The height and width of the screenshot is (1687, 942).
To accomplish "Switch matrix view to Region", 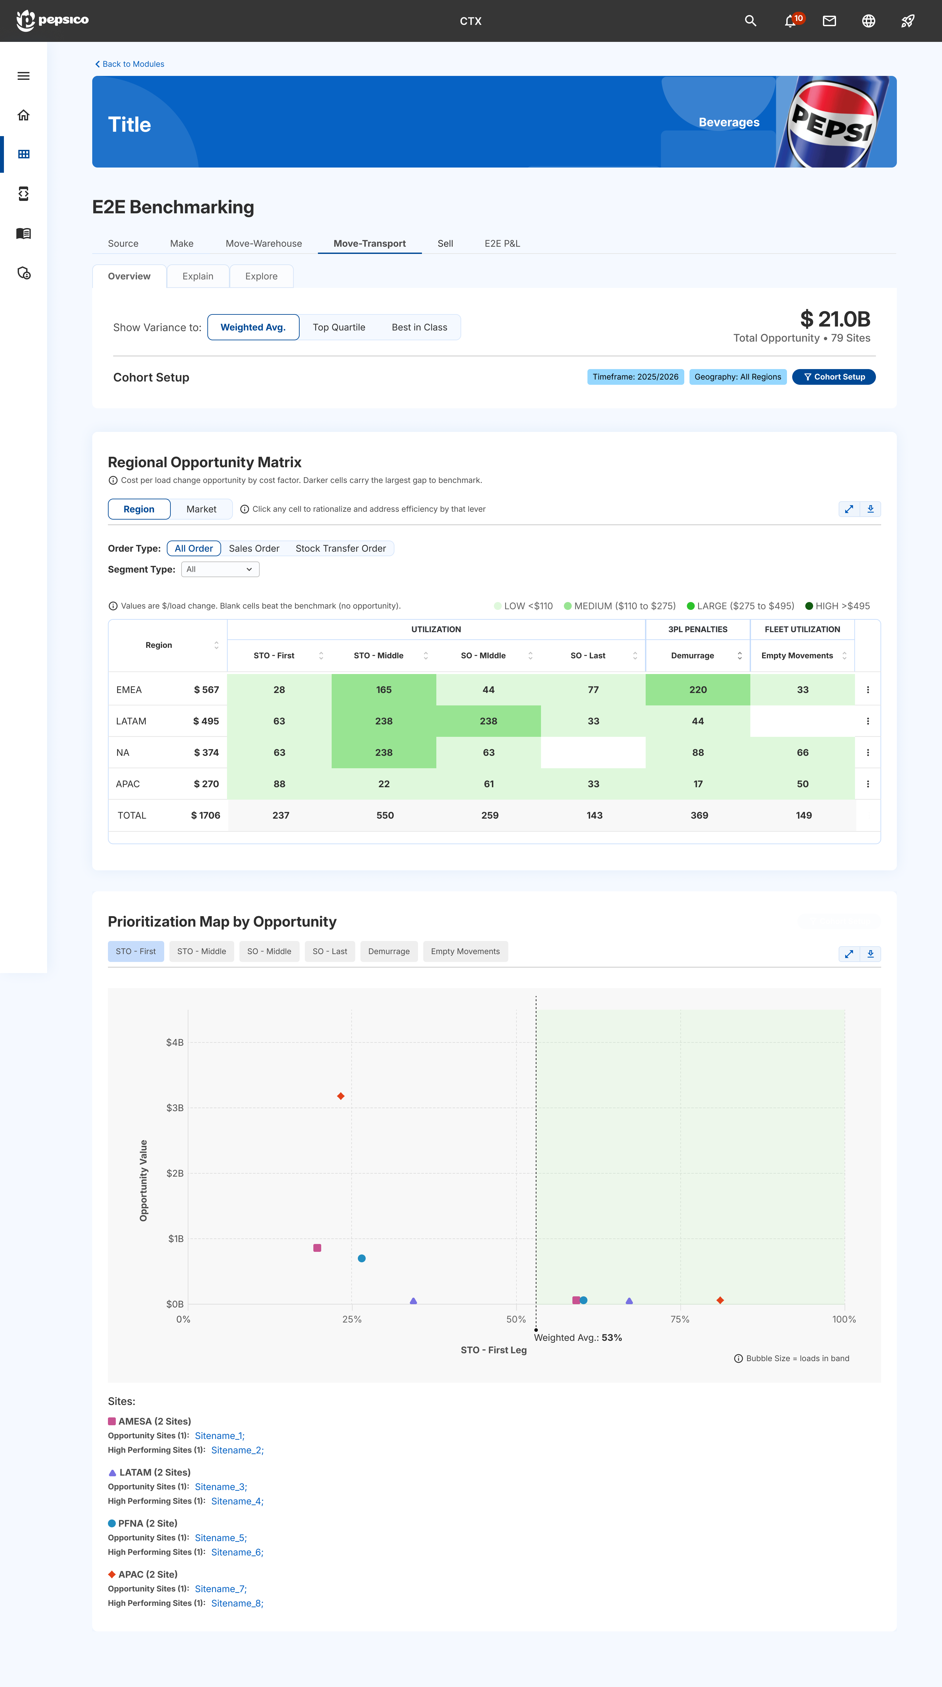I will 139,509.
